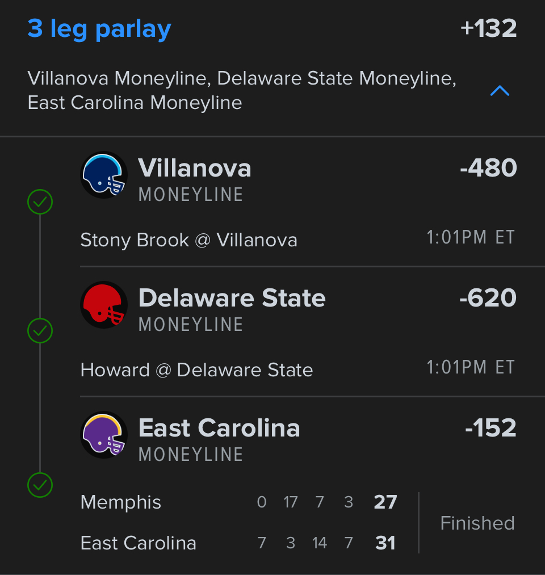Select the Villanova -480 odds value

(x=488, y=168)
